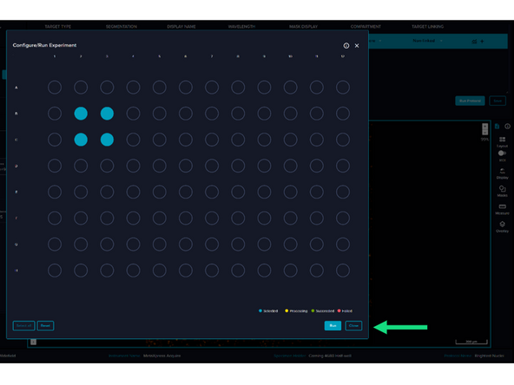Click the plus icon in target row
Viewport: 514px width, 385px height.
tap(482, 42)
